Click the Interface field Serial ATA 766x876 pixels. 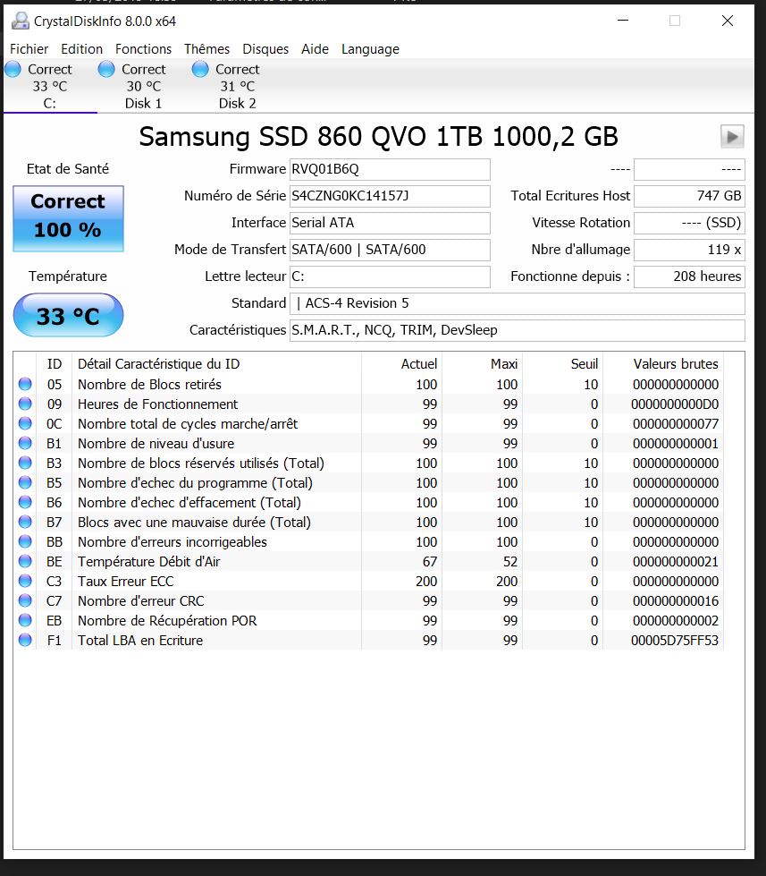390,223
